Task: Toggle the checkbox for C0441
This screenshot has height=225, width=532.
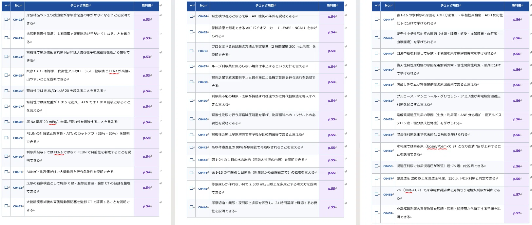Action: (191, 134)
